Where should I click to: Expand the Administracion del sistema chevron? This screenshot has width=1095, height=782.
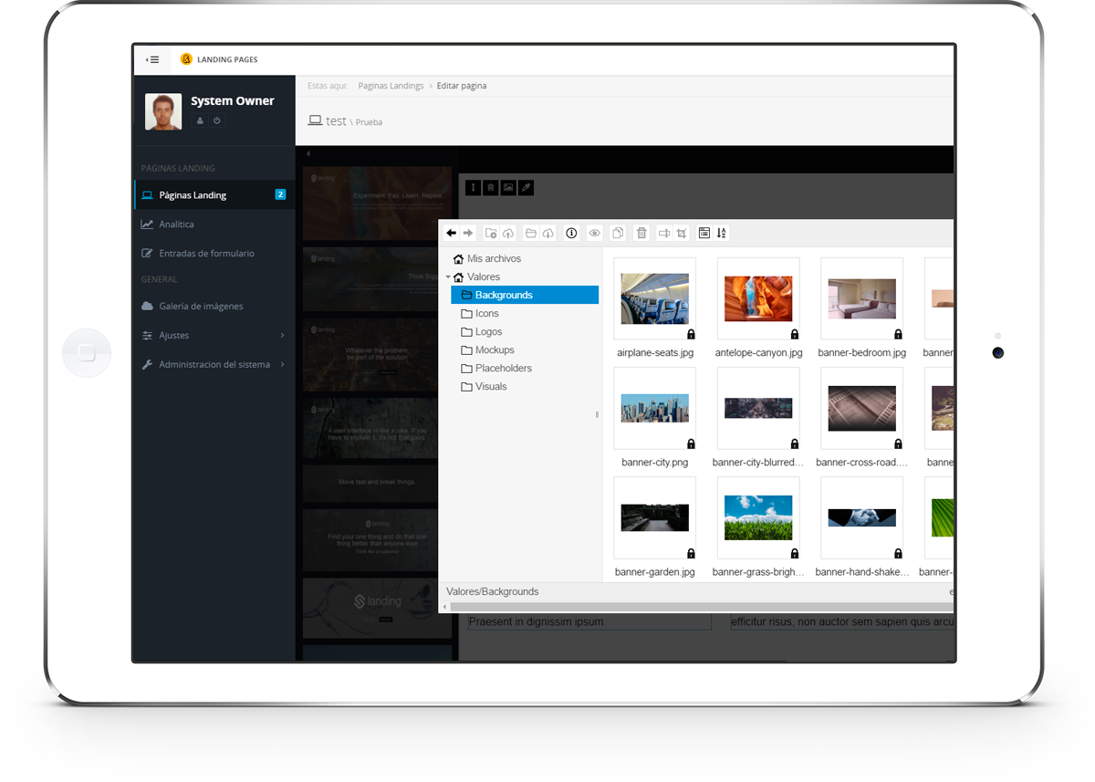coord(282,364)
